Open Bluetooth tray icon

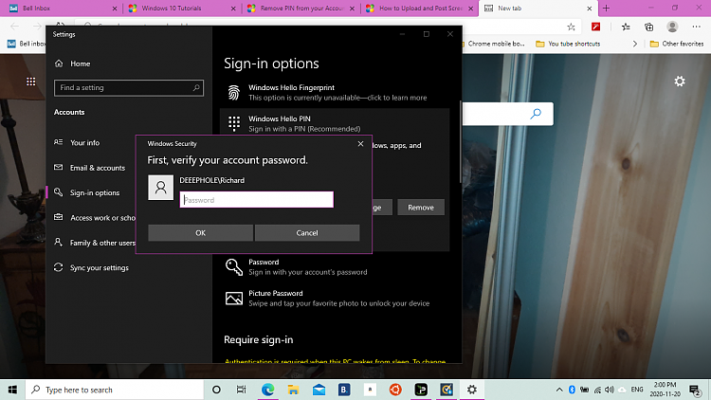pos(572,390)
